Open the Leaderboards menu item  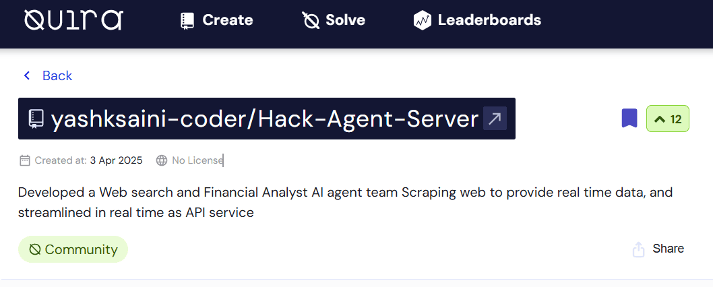pos(489,20)
